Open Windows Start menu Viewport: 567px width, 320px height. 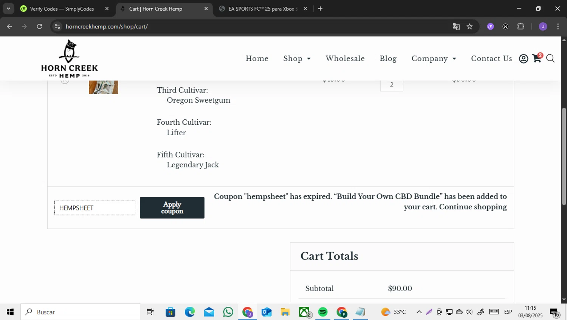10,312
